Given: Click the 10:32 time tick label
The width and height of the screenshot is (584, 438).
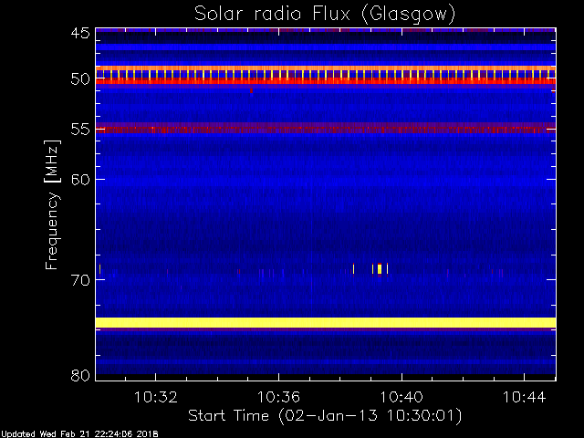Looking at the screenshot, I should click(156, 397).
